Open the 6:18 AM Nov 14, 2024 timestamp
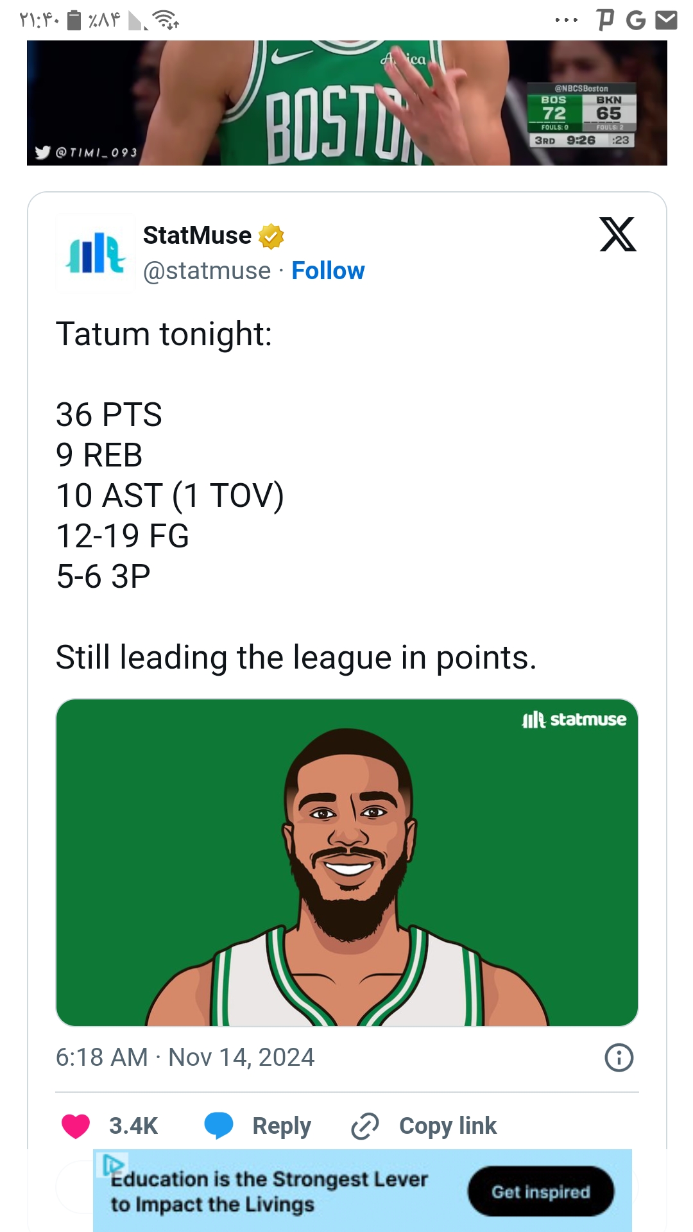 tap(185, 1057)
